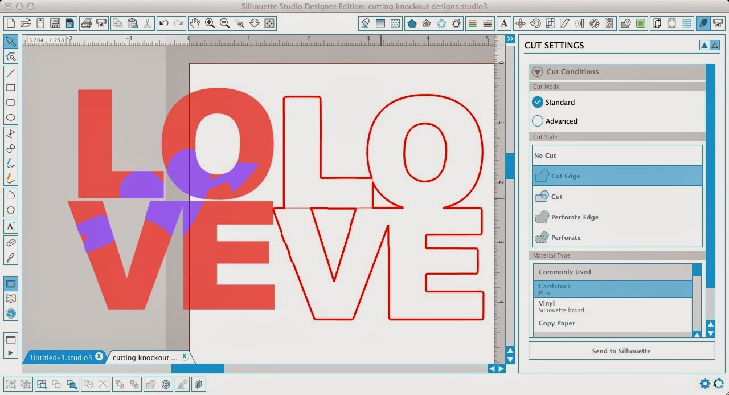The width and height of the screenshot is (729, 395).
Task: Collapse the Cut Conditions section
Action: click(x=536, y=71)
